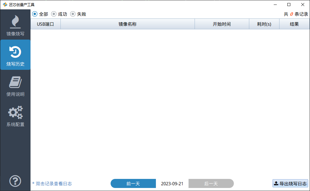Image resolution: width=310 pixels, height=191 pixels.
Task: Export logs with 导出烧写日志 button
Action: [290, 183]
